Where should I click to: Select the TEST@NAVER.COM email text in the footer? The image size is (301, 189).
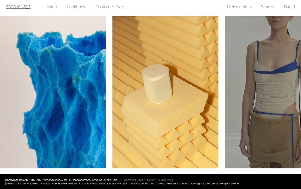point(229,184)
